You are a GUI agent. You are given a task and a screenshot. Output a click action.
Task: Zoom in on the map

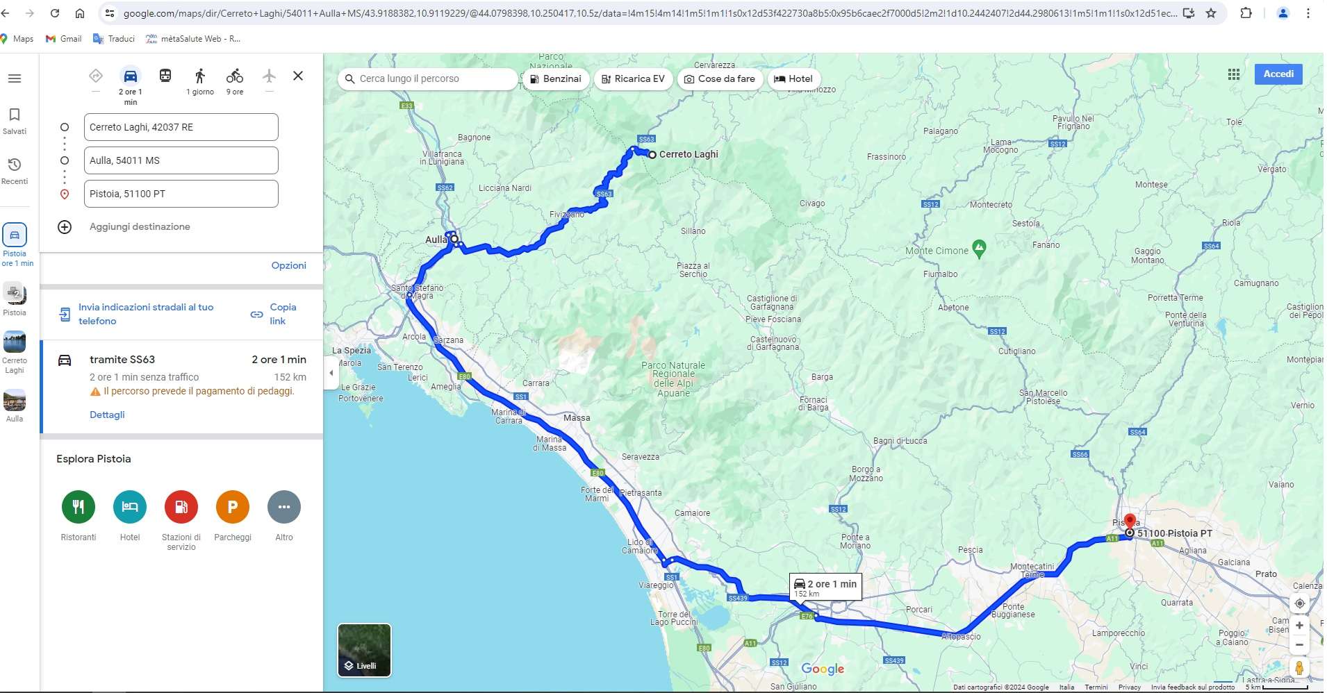pyautogui.click(x=1299, y=626)
